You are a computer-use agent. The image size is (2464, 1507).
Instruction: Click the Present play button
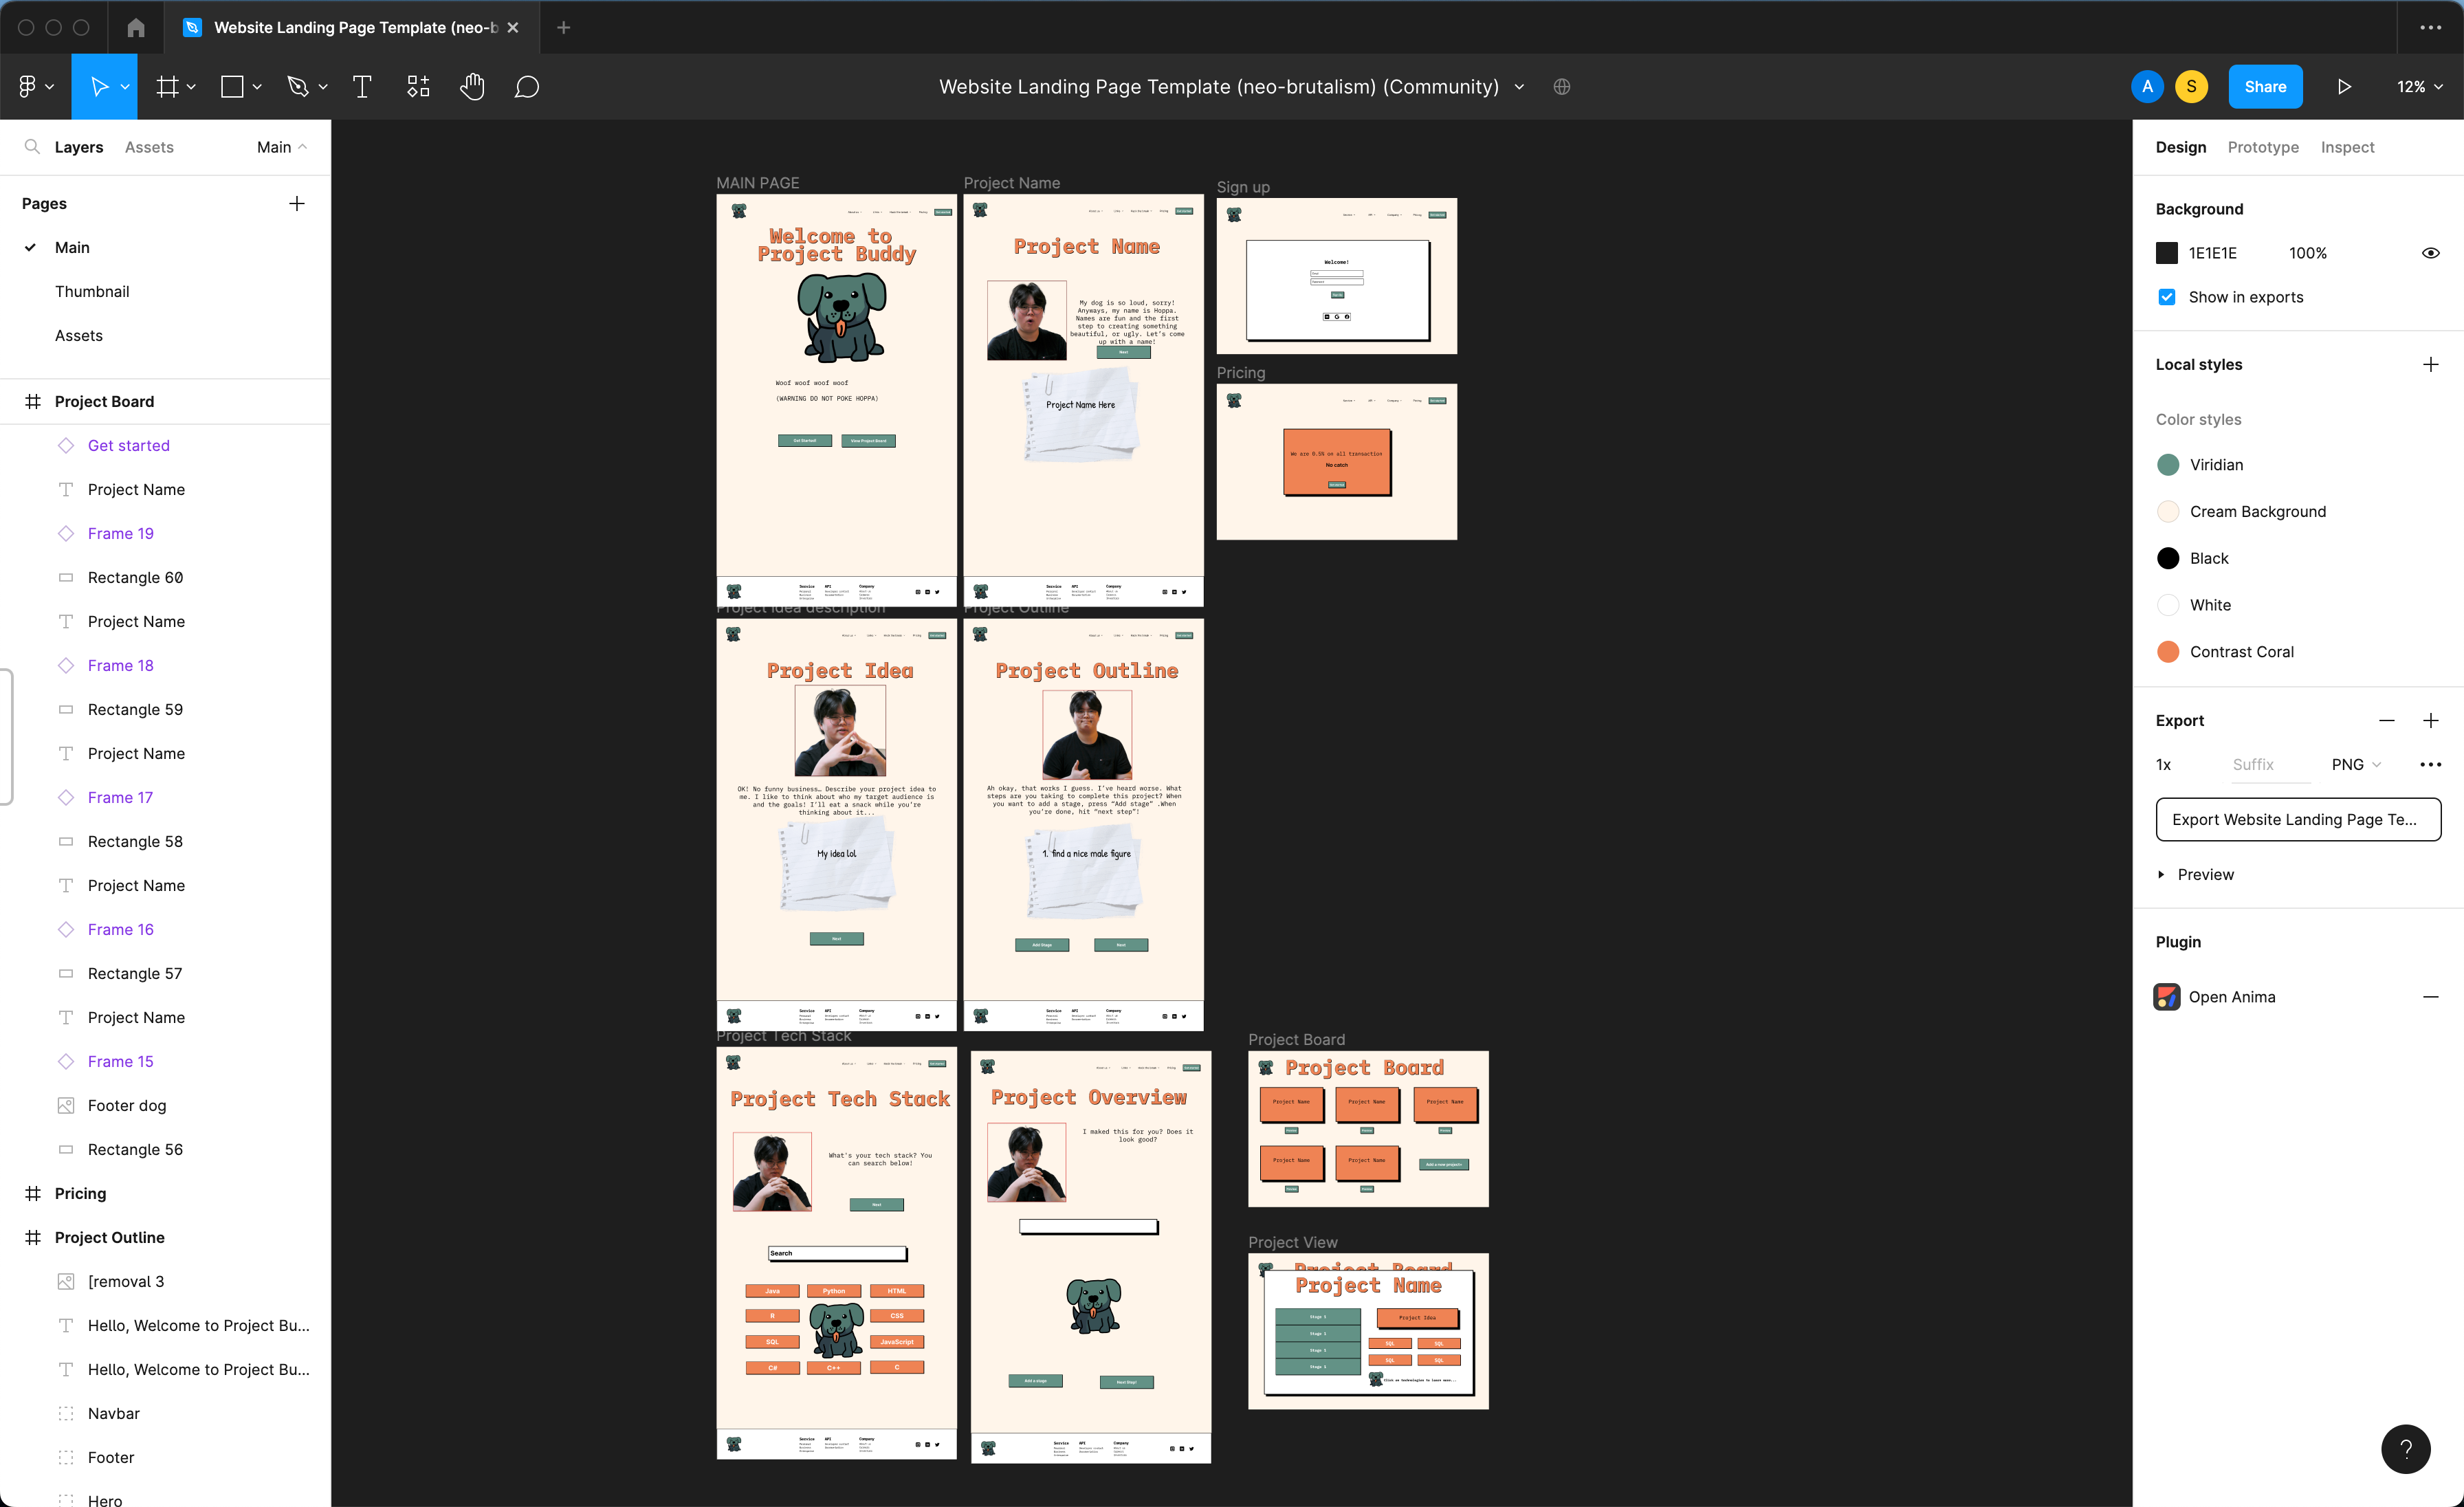point(2344,87)
